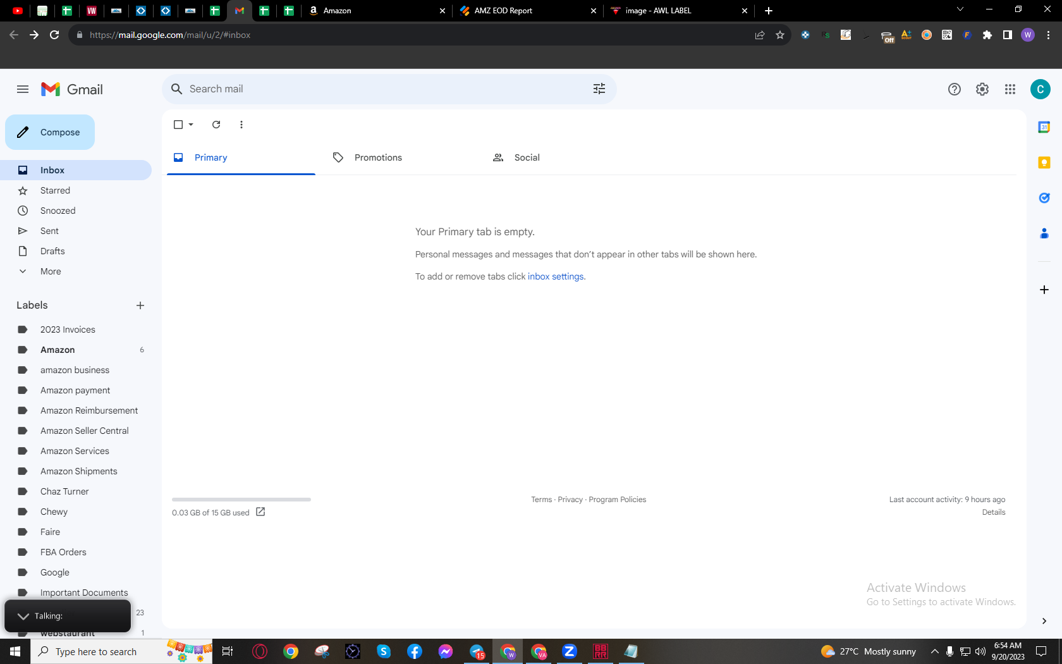This screenshot has width=1062, height=664.
Task: Open the More options three-dot menu
Action: click(x=241, y=125)
